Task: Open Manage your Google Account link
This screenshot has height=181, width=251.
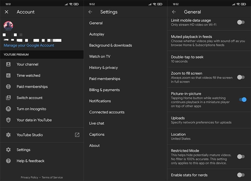Action: [29, 45]
